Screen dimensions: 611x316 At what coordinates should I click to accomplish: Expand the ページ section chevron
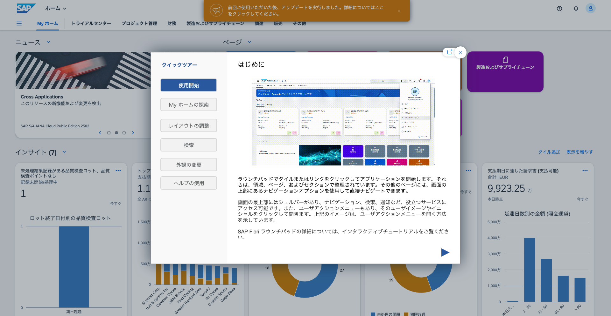point(249,42)
